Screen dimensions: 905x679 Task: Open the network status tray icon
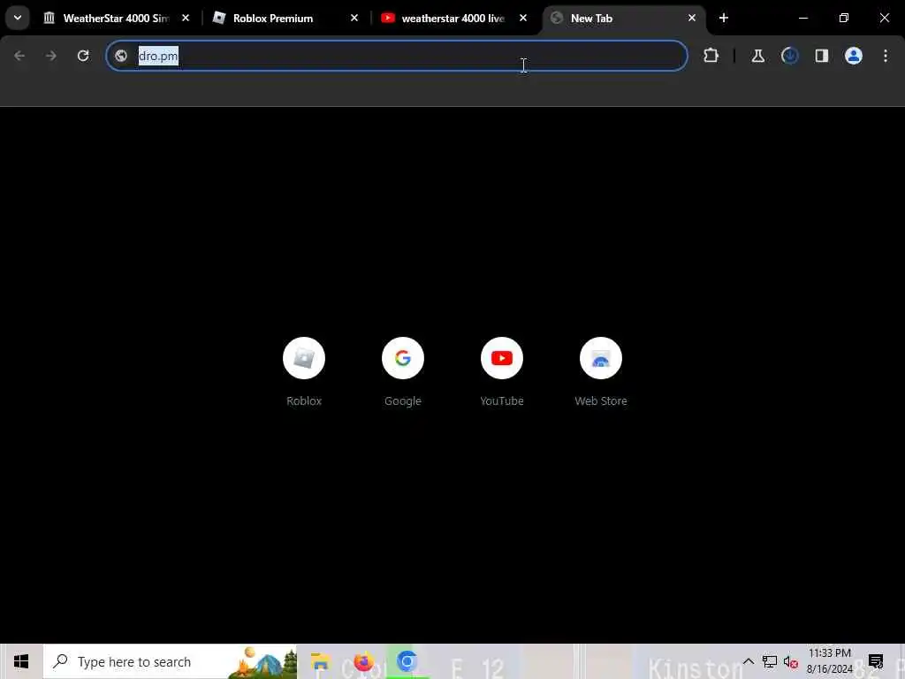pyautogui.click(x=770, y=661)
